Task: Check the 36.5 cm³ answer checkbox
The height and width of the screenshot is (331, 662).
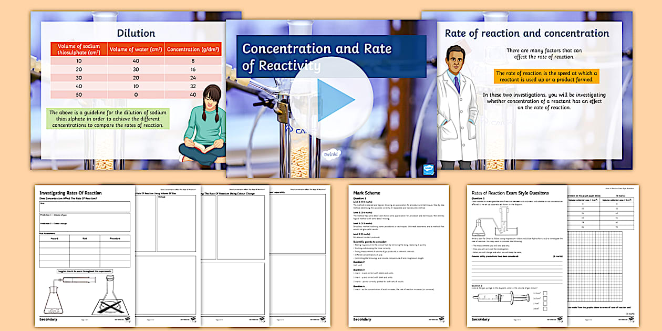Action: (x=545, y=298)
